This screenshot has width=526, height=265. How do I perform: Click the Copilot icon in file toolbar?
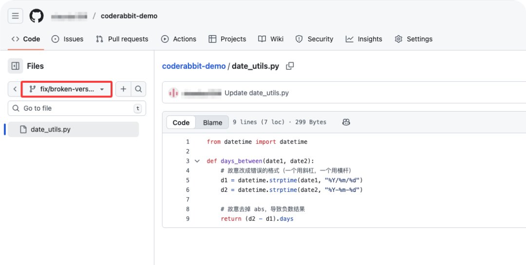(x=346, y=122)
